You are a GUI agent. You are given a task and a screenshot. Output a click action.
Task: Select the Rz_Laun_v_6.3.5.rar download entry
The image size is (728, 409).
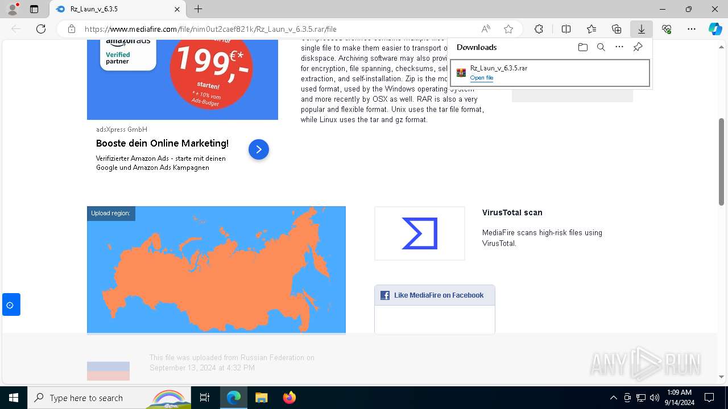tap(550, 73)
